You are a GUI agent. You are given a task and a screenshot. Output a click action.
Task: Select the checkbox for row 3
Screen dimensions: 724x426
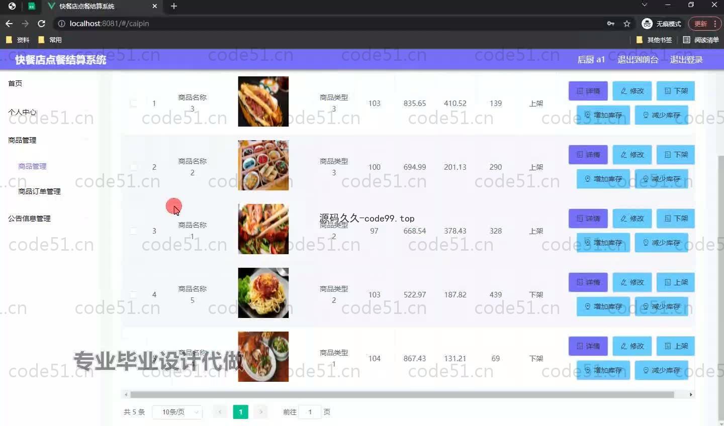click(x=133, y=231)
